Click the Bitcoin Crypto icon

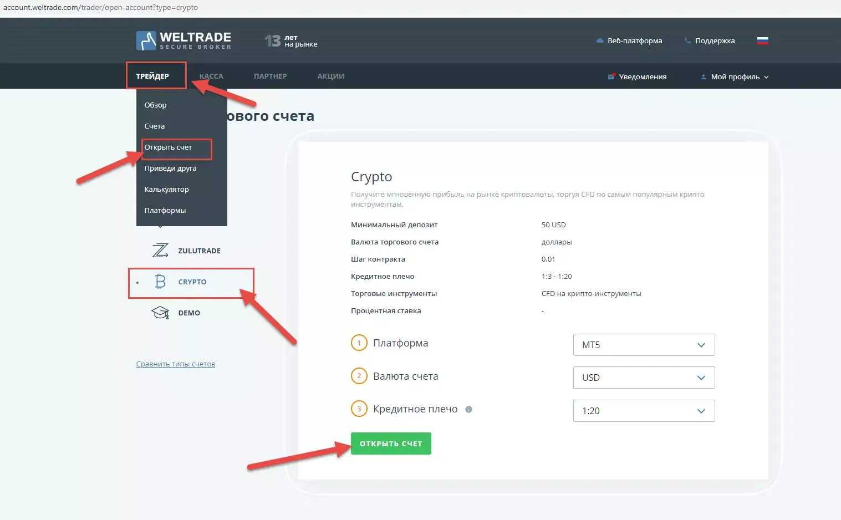(160, 282)
